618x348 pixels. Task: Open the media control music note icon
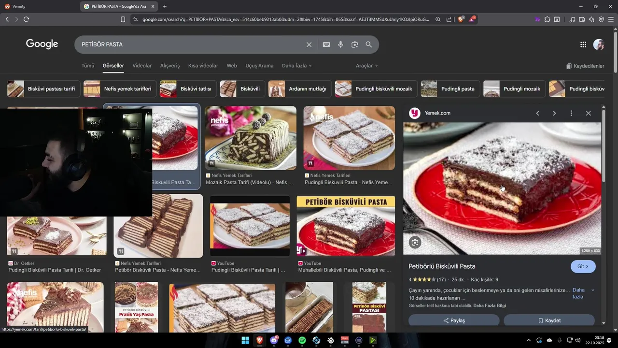pos(572,19)
